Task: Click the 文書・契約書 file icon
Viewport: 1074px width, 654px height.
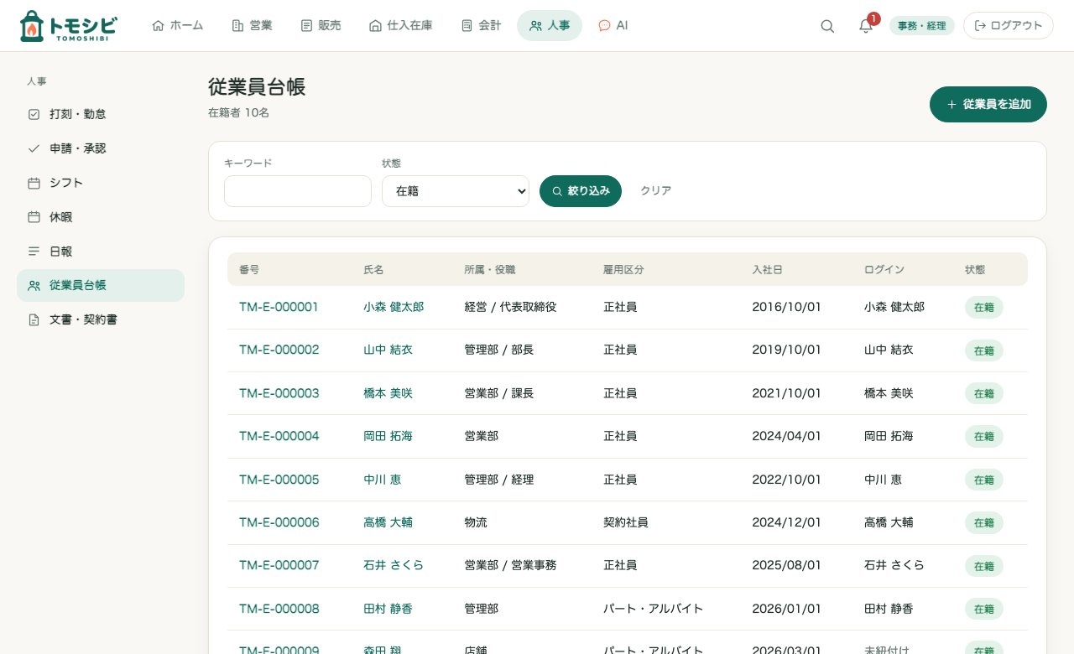Action: pyautogui.click(x=34, y=319)
